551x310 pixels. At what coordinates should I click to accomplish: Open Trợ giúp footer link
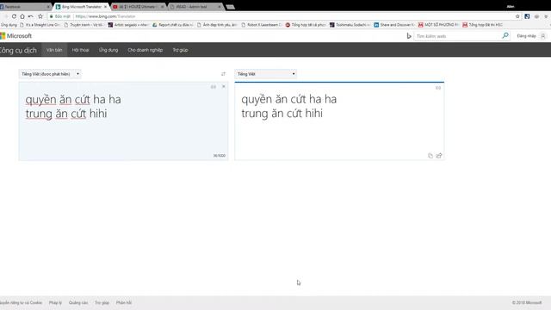(102, 302)
